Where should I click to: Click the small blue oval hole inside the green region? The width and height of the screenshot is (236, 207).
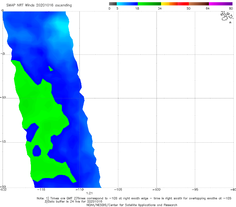coord(37,151)
